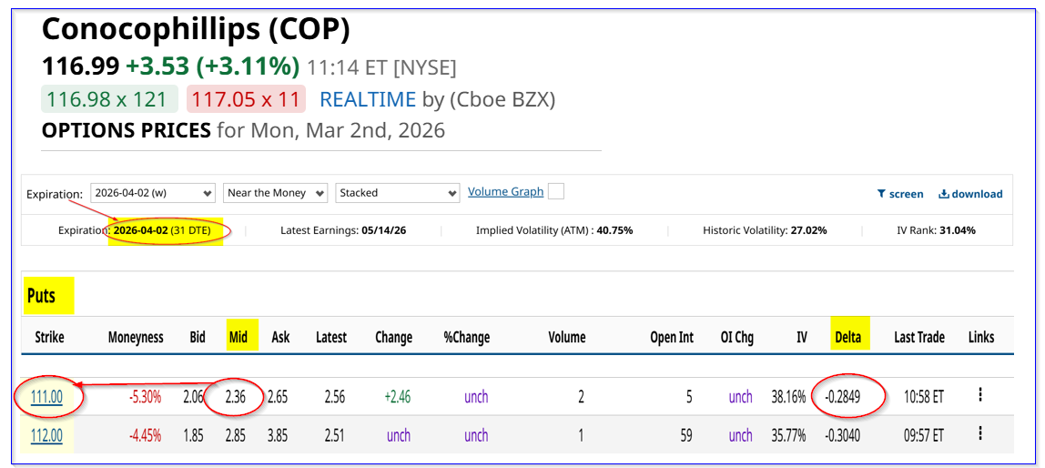Open the 111.00 strike link
This screenshot has width=1045, height=468.
click(x=46, y=396)
